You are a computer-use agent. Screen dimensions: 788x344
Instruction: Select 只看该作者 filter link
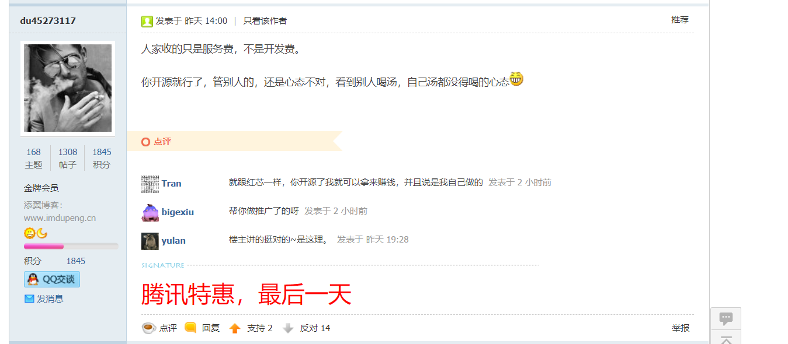tap(265, 21)
